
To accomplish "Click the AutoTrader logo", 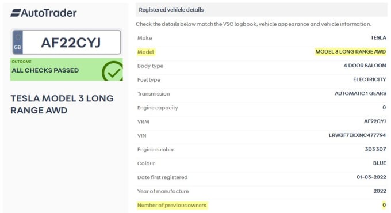I will point(44,13).
